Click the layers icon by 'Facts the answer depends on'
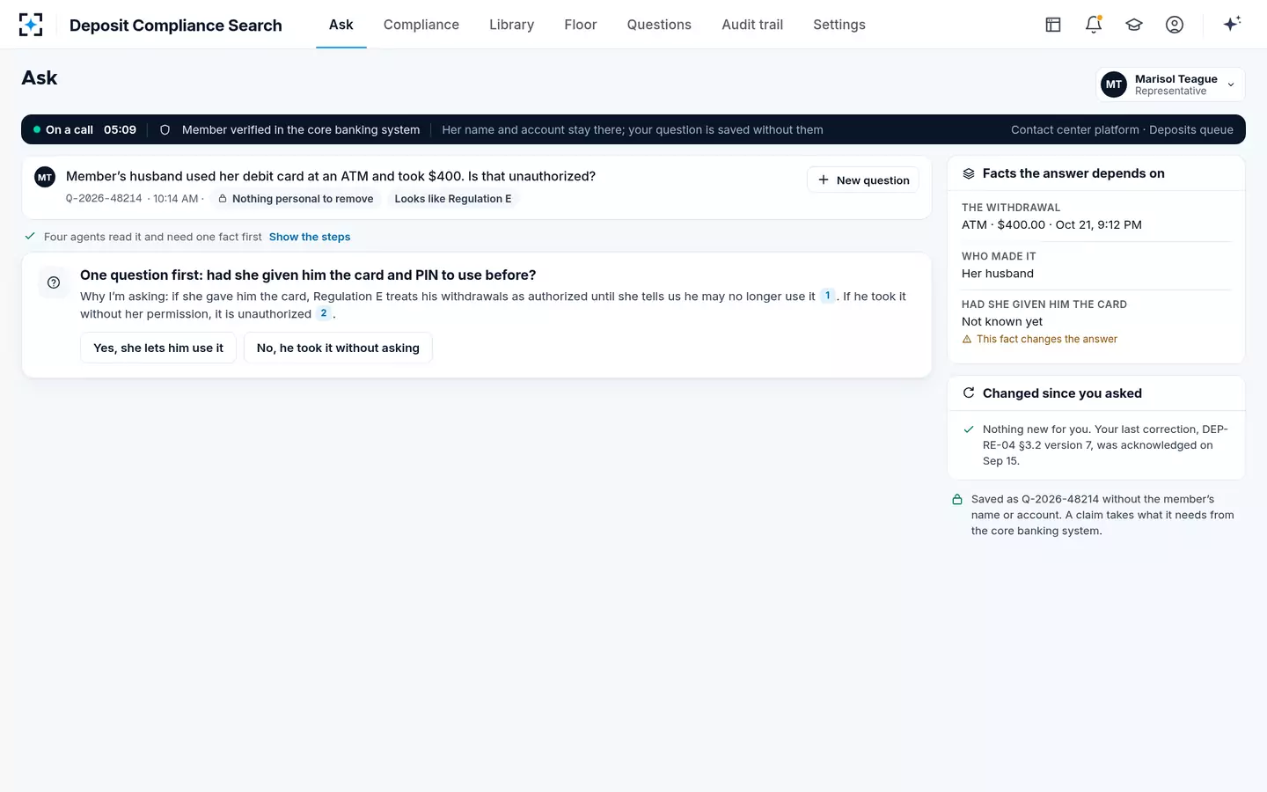 pos(969,173)
